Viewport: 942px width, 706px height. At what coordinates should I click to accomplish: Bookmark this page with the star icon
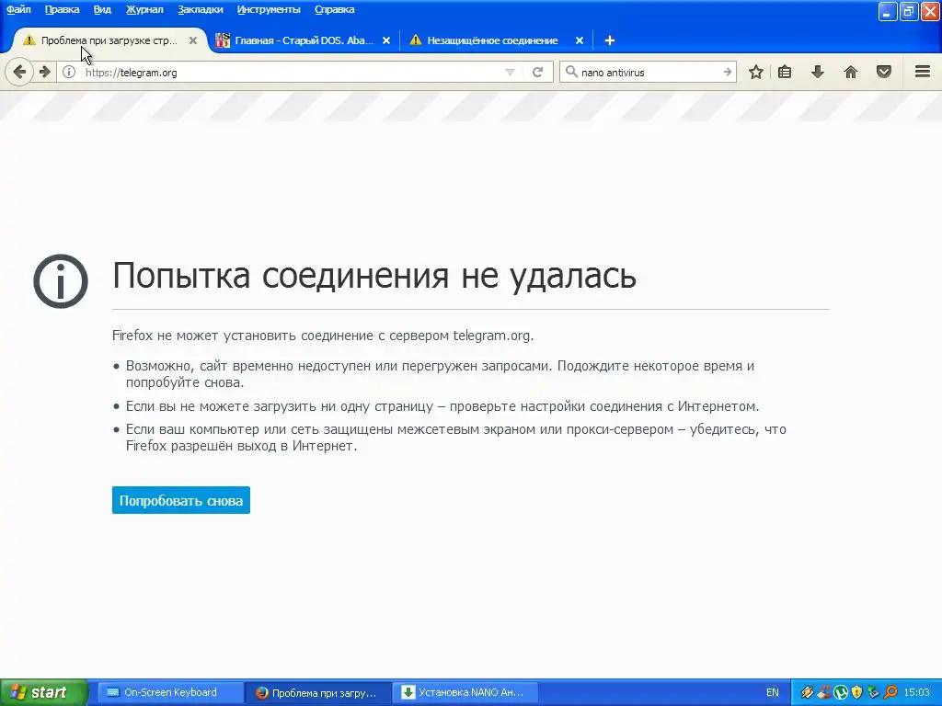point(756,72)
